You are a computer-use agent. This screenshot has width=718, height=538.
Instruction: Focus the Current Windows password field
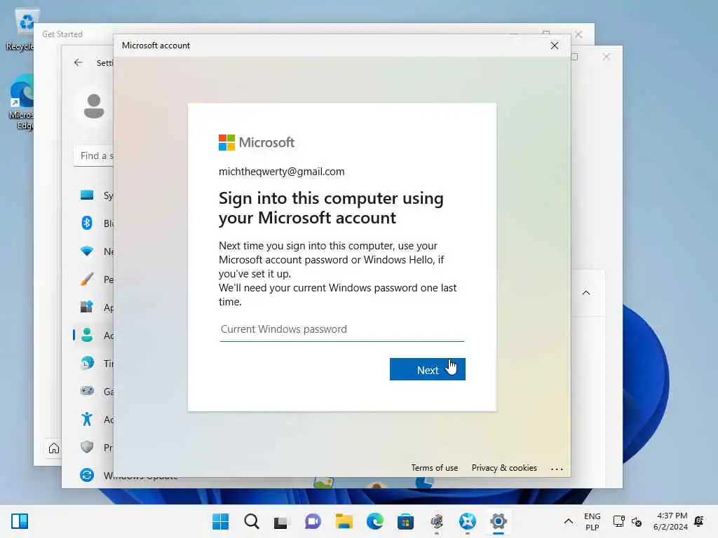tap(341, 329)
